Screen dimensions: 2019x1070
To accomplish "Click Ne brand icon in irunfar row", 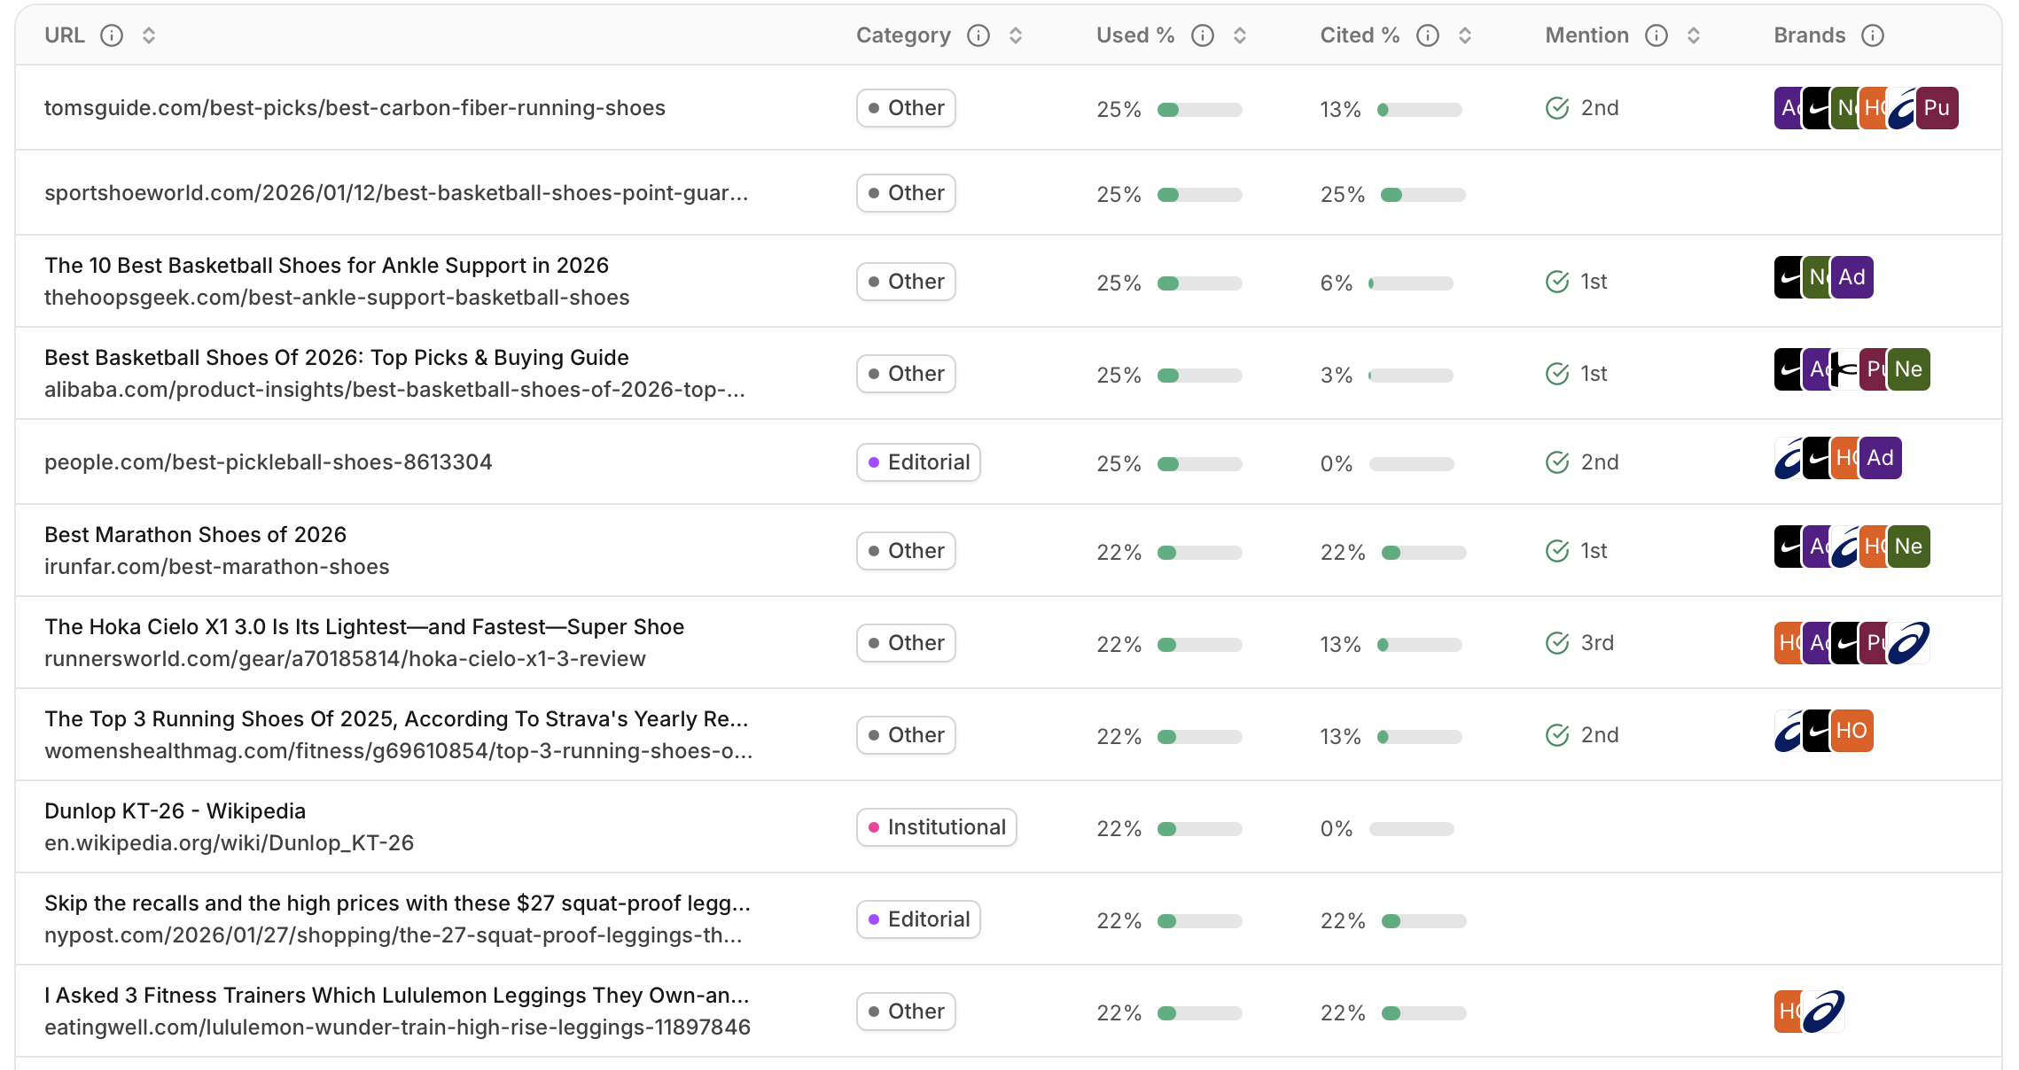I will click(1909, 547).
